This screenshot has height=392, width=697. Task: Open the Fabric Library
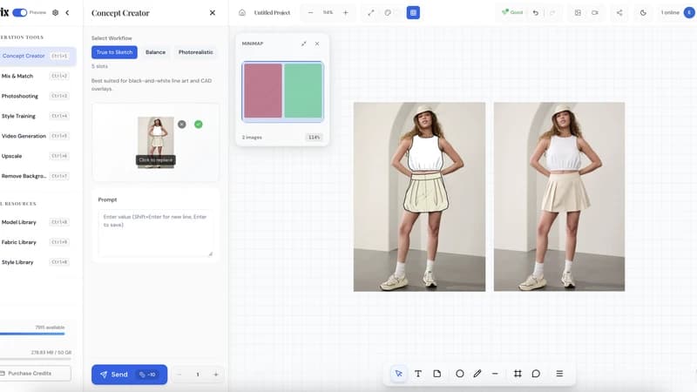(x=36, y=242)
